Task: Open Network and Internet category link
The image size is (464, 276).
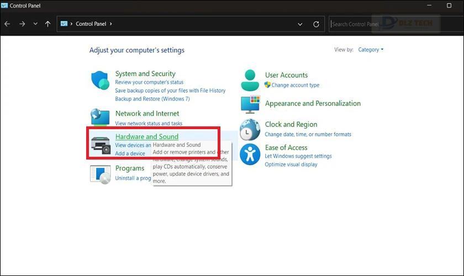Action: tap(147, 113)
